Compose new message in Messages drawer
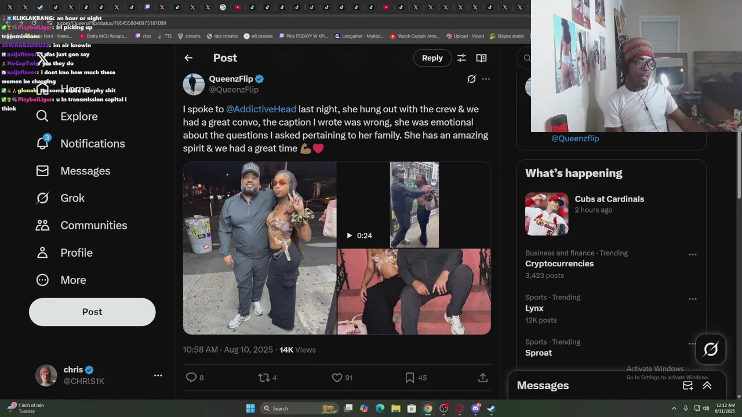The height and width of the screenshot is (417, 742). click(688, 386)
